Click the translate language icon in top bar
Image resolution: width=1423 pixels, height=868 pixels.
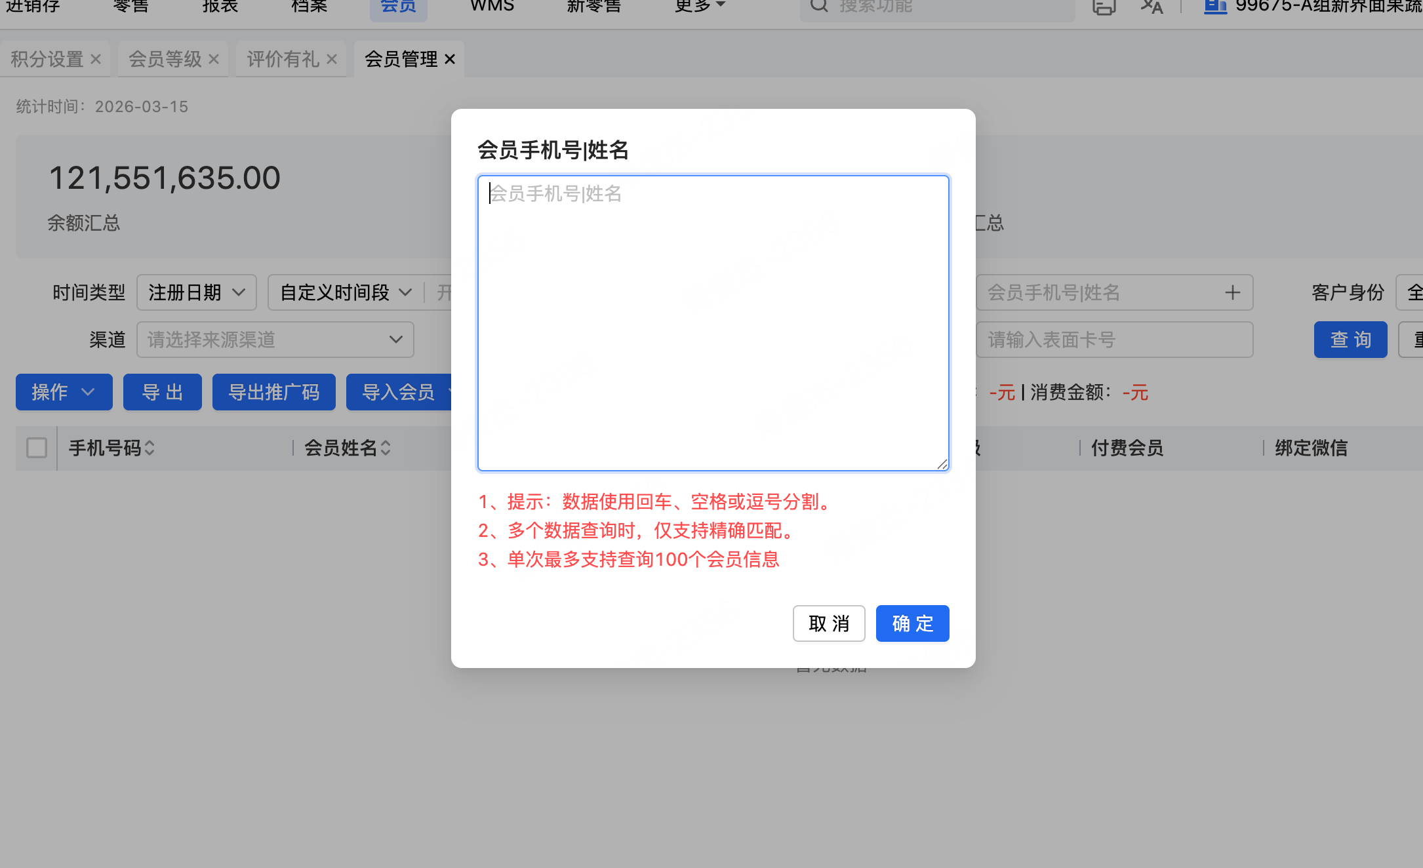1152,7
